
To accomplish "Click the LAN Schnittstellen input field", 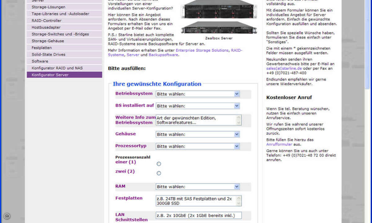I will click(198, 216).
